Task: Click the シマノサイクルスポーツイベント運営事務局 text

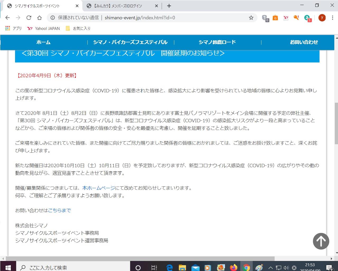Action: (x=62, y=240)
